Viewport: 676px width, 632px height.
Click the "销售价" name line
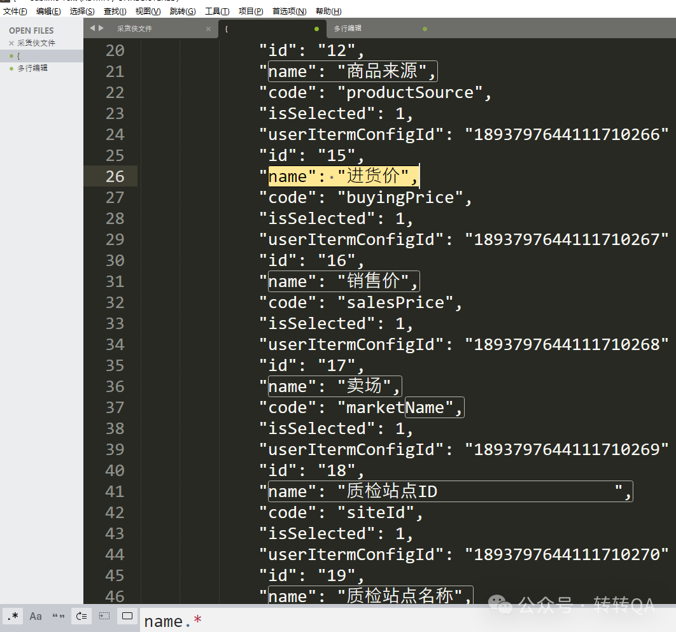click(339, 281)
